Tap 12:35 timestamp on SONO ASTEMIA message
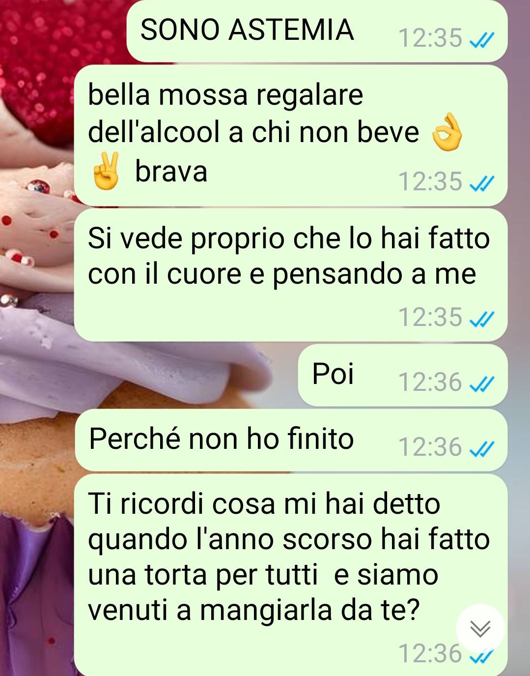Viewport: 530px width, 676px height. [x=430, y=38]
